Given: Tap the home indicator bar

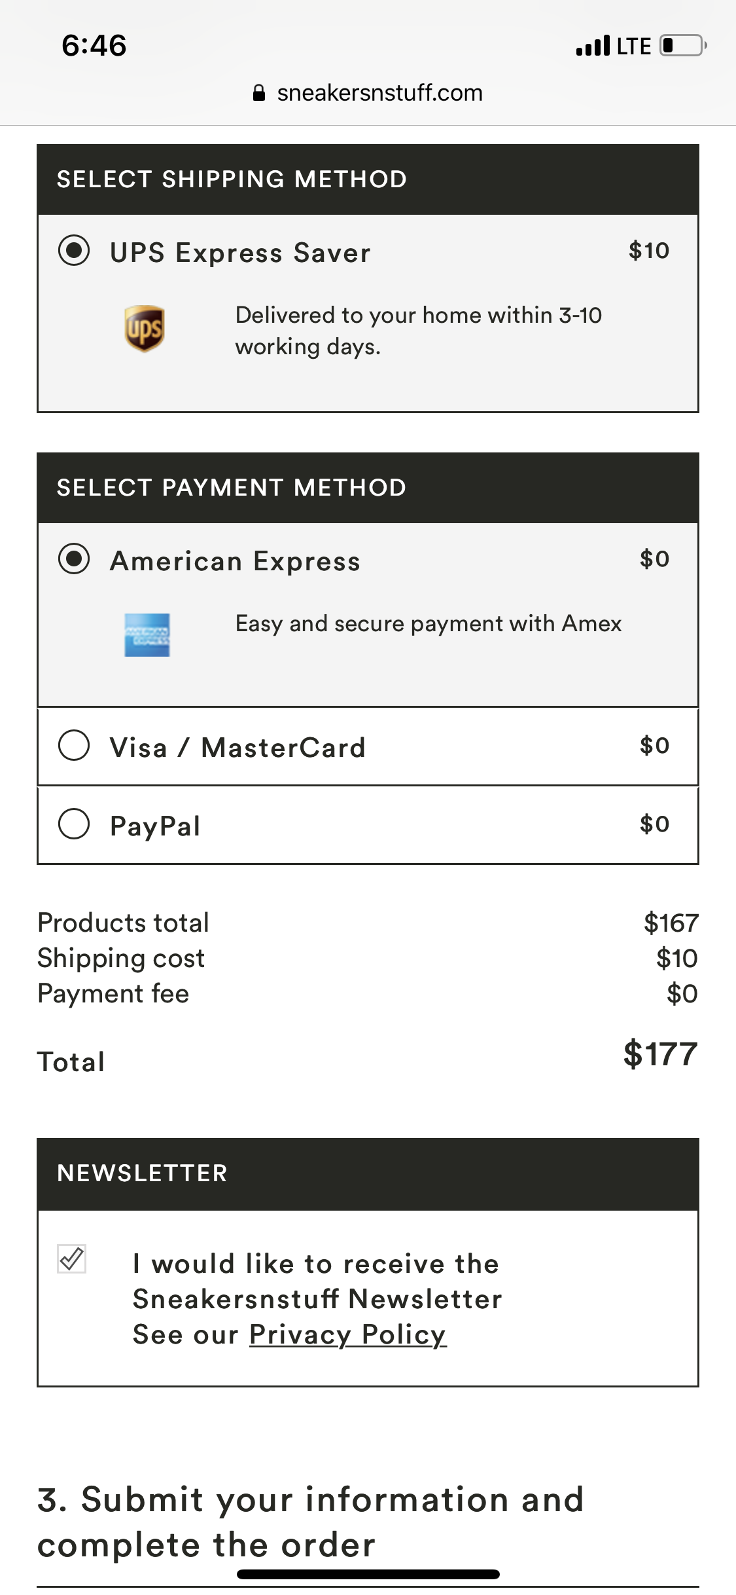Looking at the screenshot, I should pos(368,1574).
